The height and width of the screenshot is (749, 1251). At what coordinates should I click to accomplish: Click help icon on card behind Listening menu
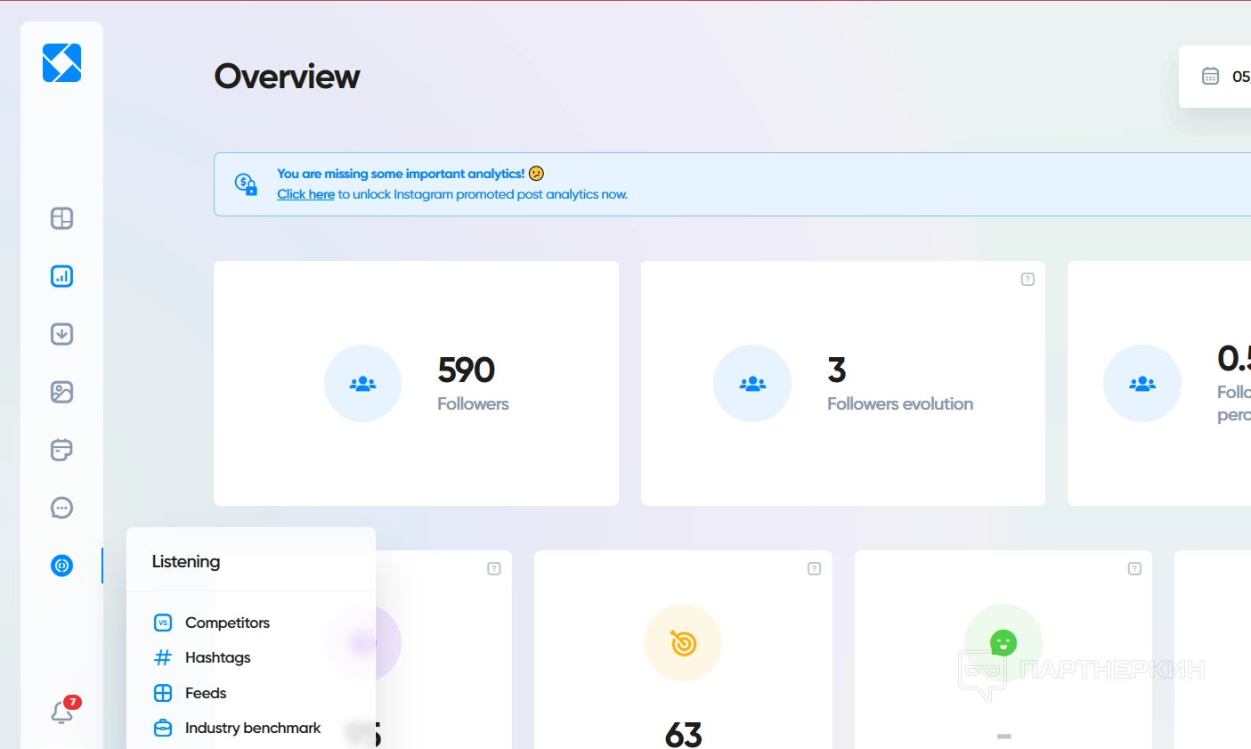[494, 569]
